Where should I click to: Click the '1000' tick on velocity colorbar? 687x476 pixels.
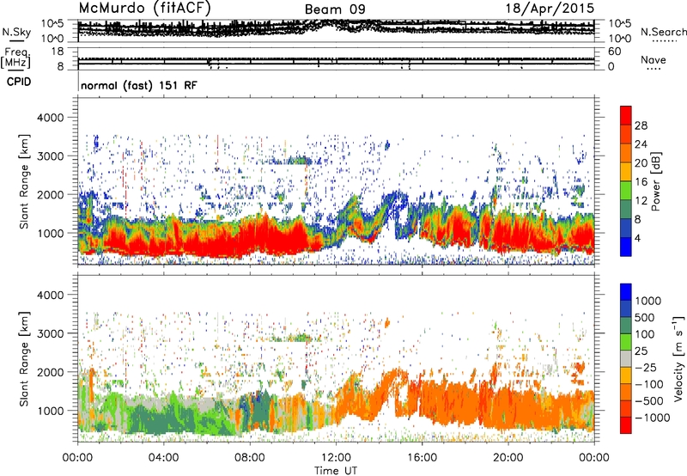coord(648,301)
